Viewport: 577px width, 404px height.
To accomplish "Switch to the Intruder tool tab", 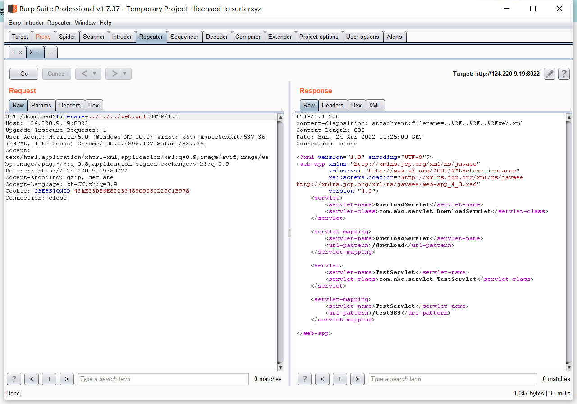I will pos(122,37).
